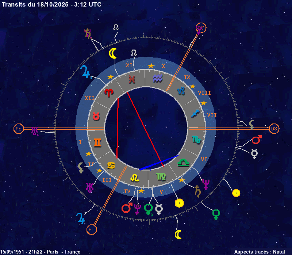Click the orange Gemini sign glyph
Image resolution: width=292 pixels, height=255 pixels.
click(98, 142)
